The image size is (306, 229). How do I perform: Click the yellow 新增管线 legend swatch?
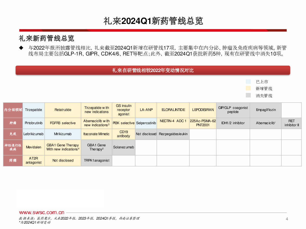[248, 88]
